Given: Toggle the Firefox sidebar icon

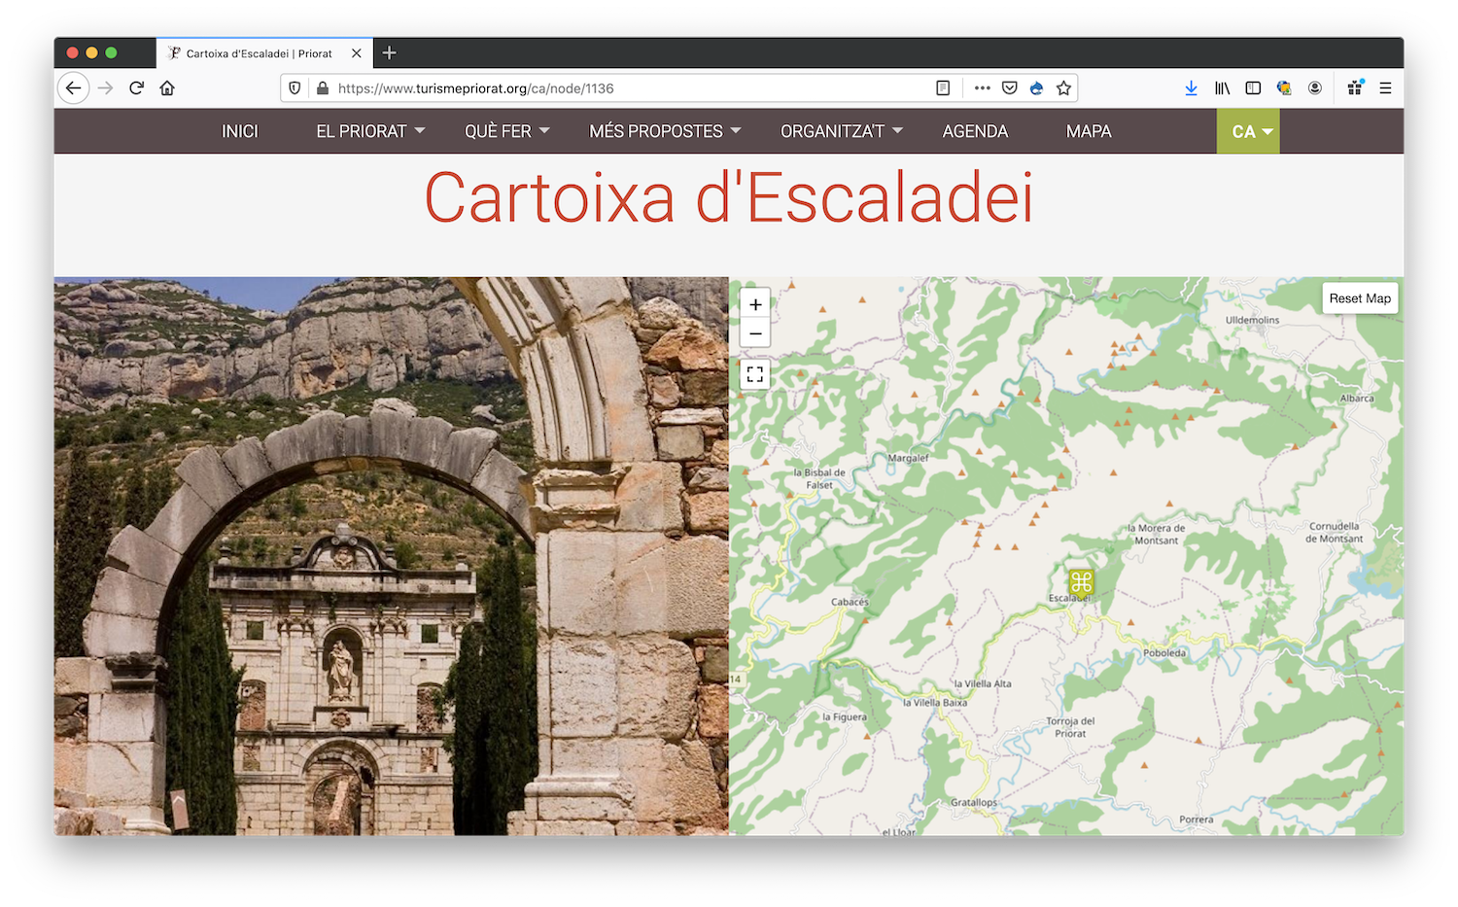Looking at the screenshot, I should pos(1253,88).
